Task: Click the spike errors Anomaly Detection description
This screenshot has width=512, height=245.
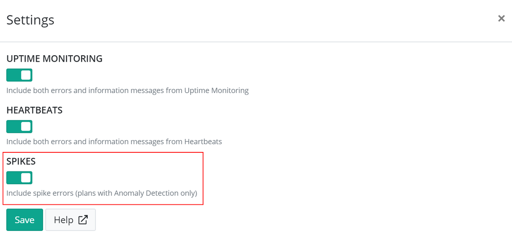Action: (102, 193)
